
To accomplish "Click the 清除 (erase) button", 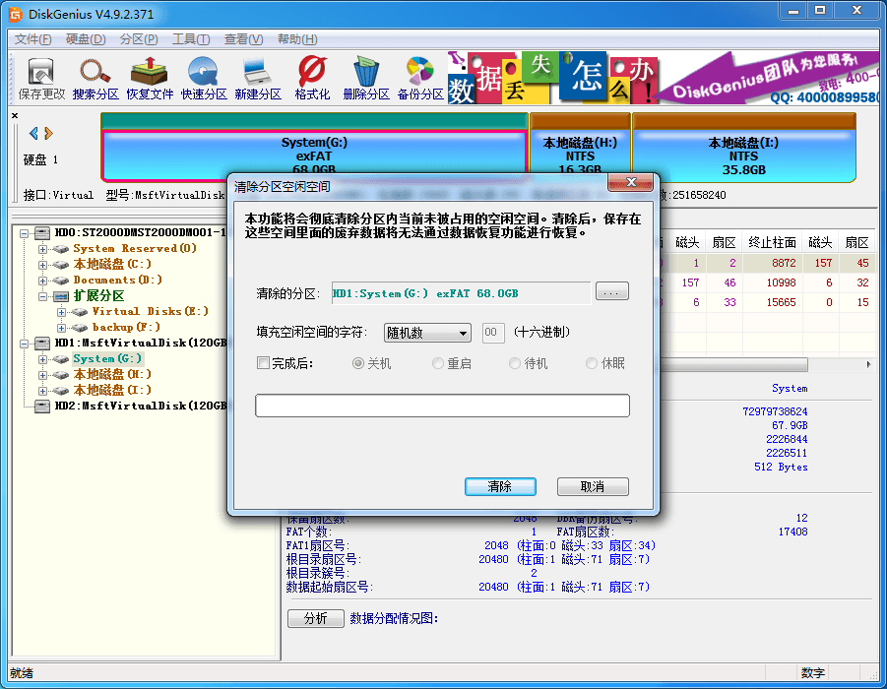I will coord(500,486).
